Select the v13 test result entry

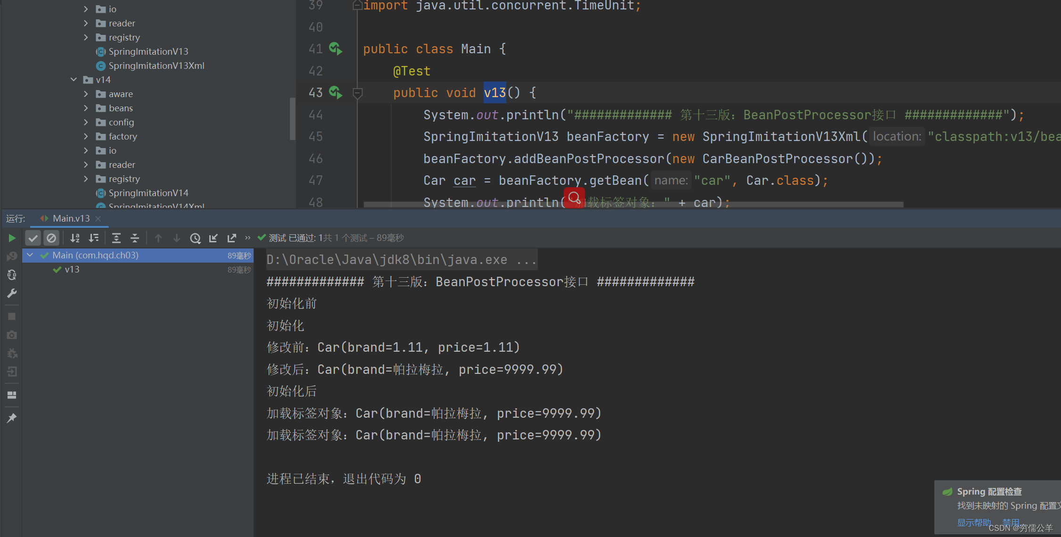(x=72, y=269)
